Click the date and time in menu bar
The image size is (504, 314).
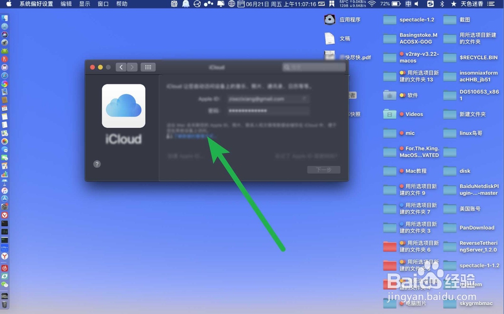click(281, 4)
